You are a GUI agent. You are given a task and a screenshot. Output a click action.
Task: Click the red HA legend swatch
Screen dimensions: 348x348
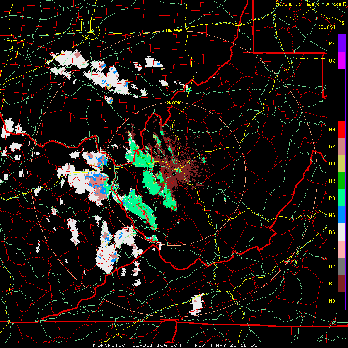click(341, 129)
